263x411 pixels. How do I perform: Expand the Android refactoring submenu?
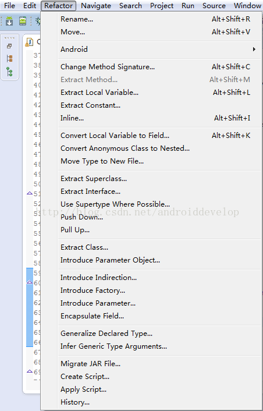[155, 49]
